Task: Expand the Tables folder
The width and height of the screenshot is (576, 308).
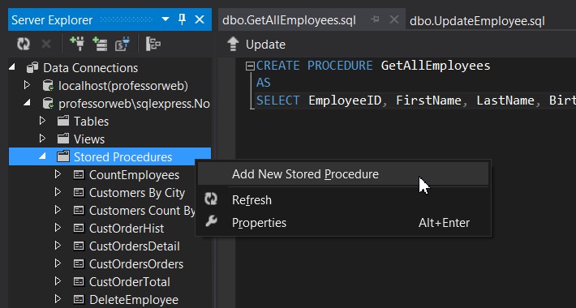Action: tap(42, 121)
